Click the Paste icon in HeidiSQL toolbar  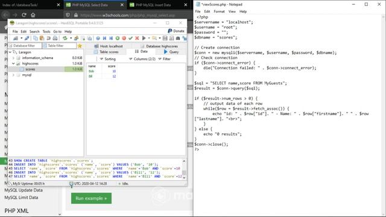click(x=42, y=38)
